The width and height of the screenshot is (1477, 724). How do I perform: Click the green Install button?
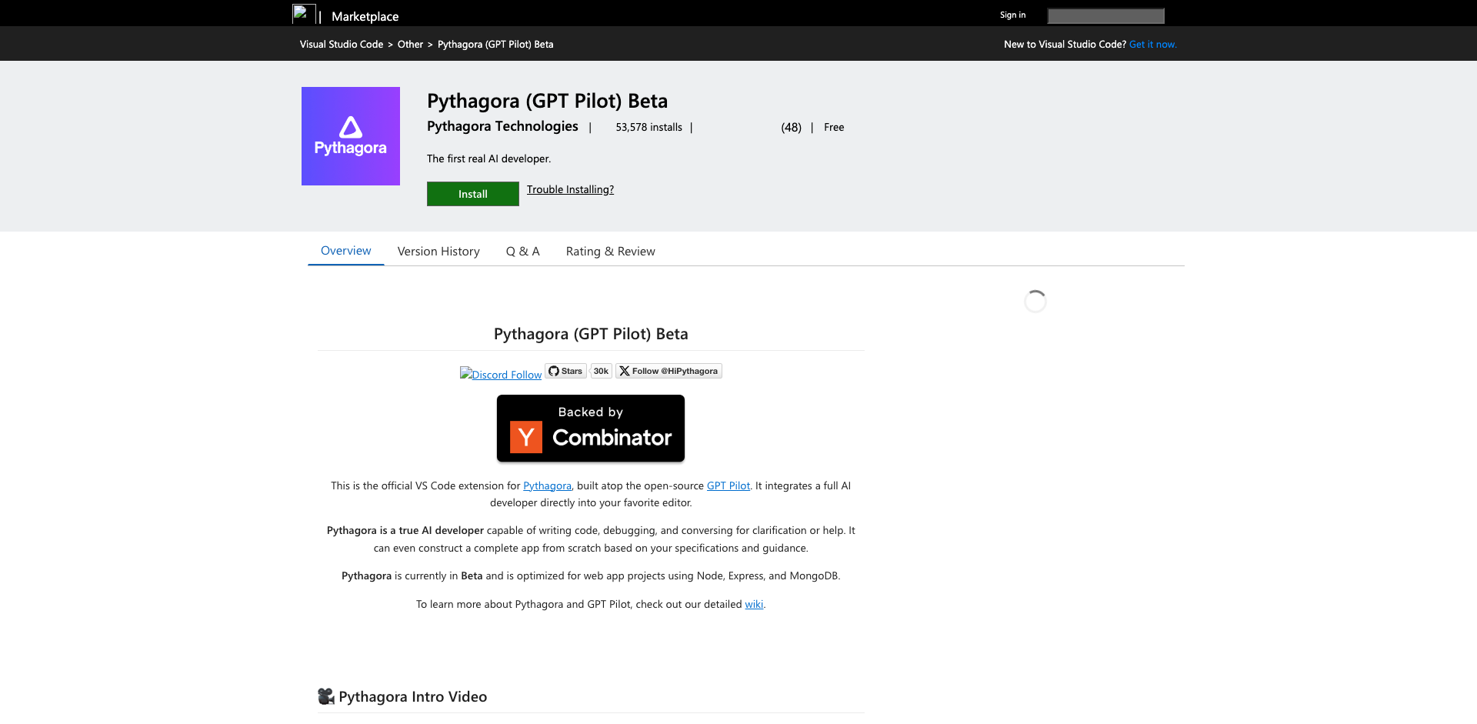(x=473, y=194)
